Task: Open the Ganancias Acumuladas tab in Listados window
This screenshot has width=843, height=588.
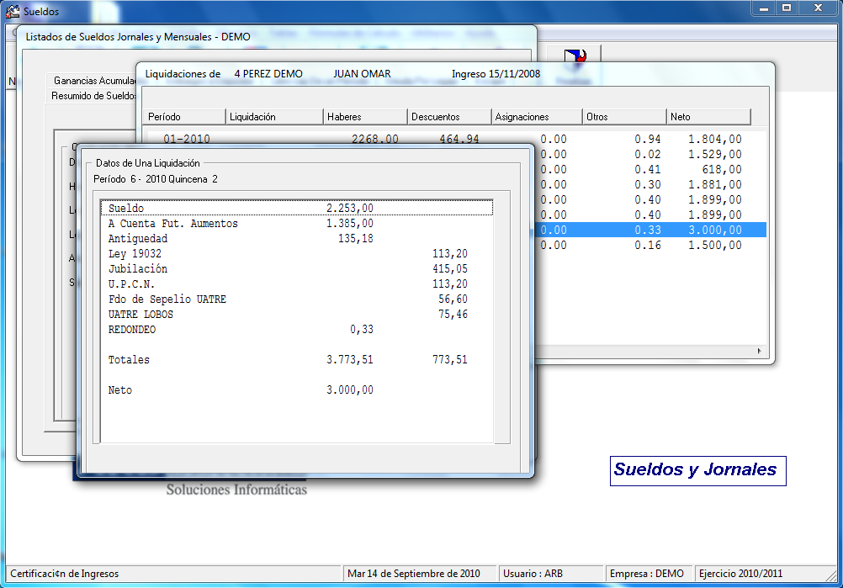Action: (x=94, y=81)
